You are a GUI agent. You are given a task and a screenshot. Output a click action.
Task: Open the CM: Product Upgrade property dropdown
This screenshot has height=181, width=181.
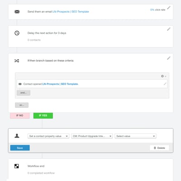pyautogui.click(x=92, y=136)
